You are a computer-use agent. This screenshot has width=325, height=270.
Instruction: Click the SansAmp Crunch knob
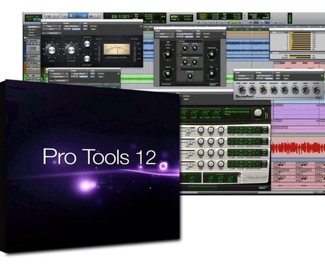(x=274, y=90)
